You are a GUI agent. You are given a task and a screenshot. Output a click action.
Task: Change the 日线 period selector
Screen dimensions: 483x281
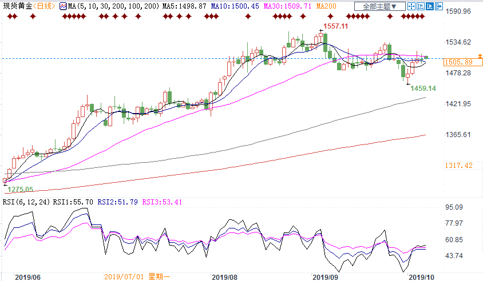[x=44, y=6]
